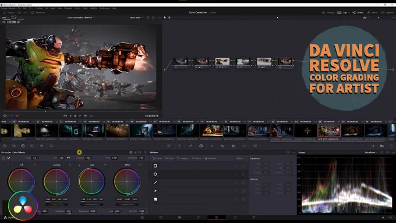Screen dimensions: 396x223
Task: Select the highlighted robot clip thumbnail
Action: (329, 130)
